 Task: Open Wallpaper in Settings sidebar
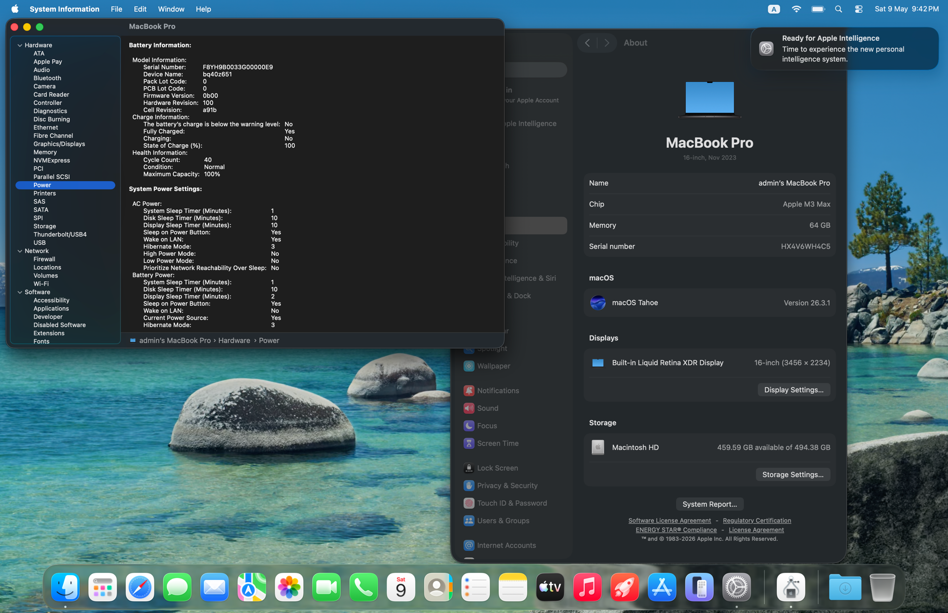487,366
